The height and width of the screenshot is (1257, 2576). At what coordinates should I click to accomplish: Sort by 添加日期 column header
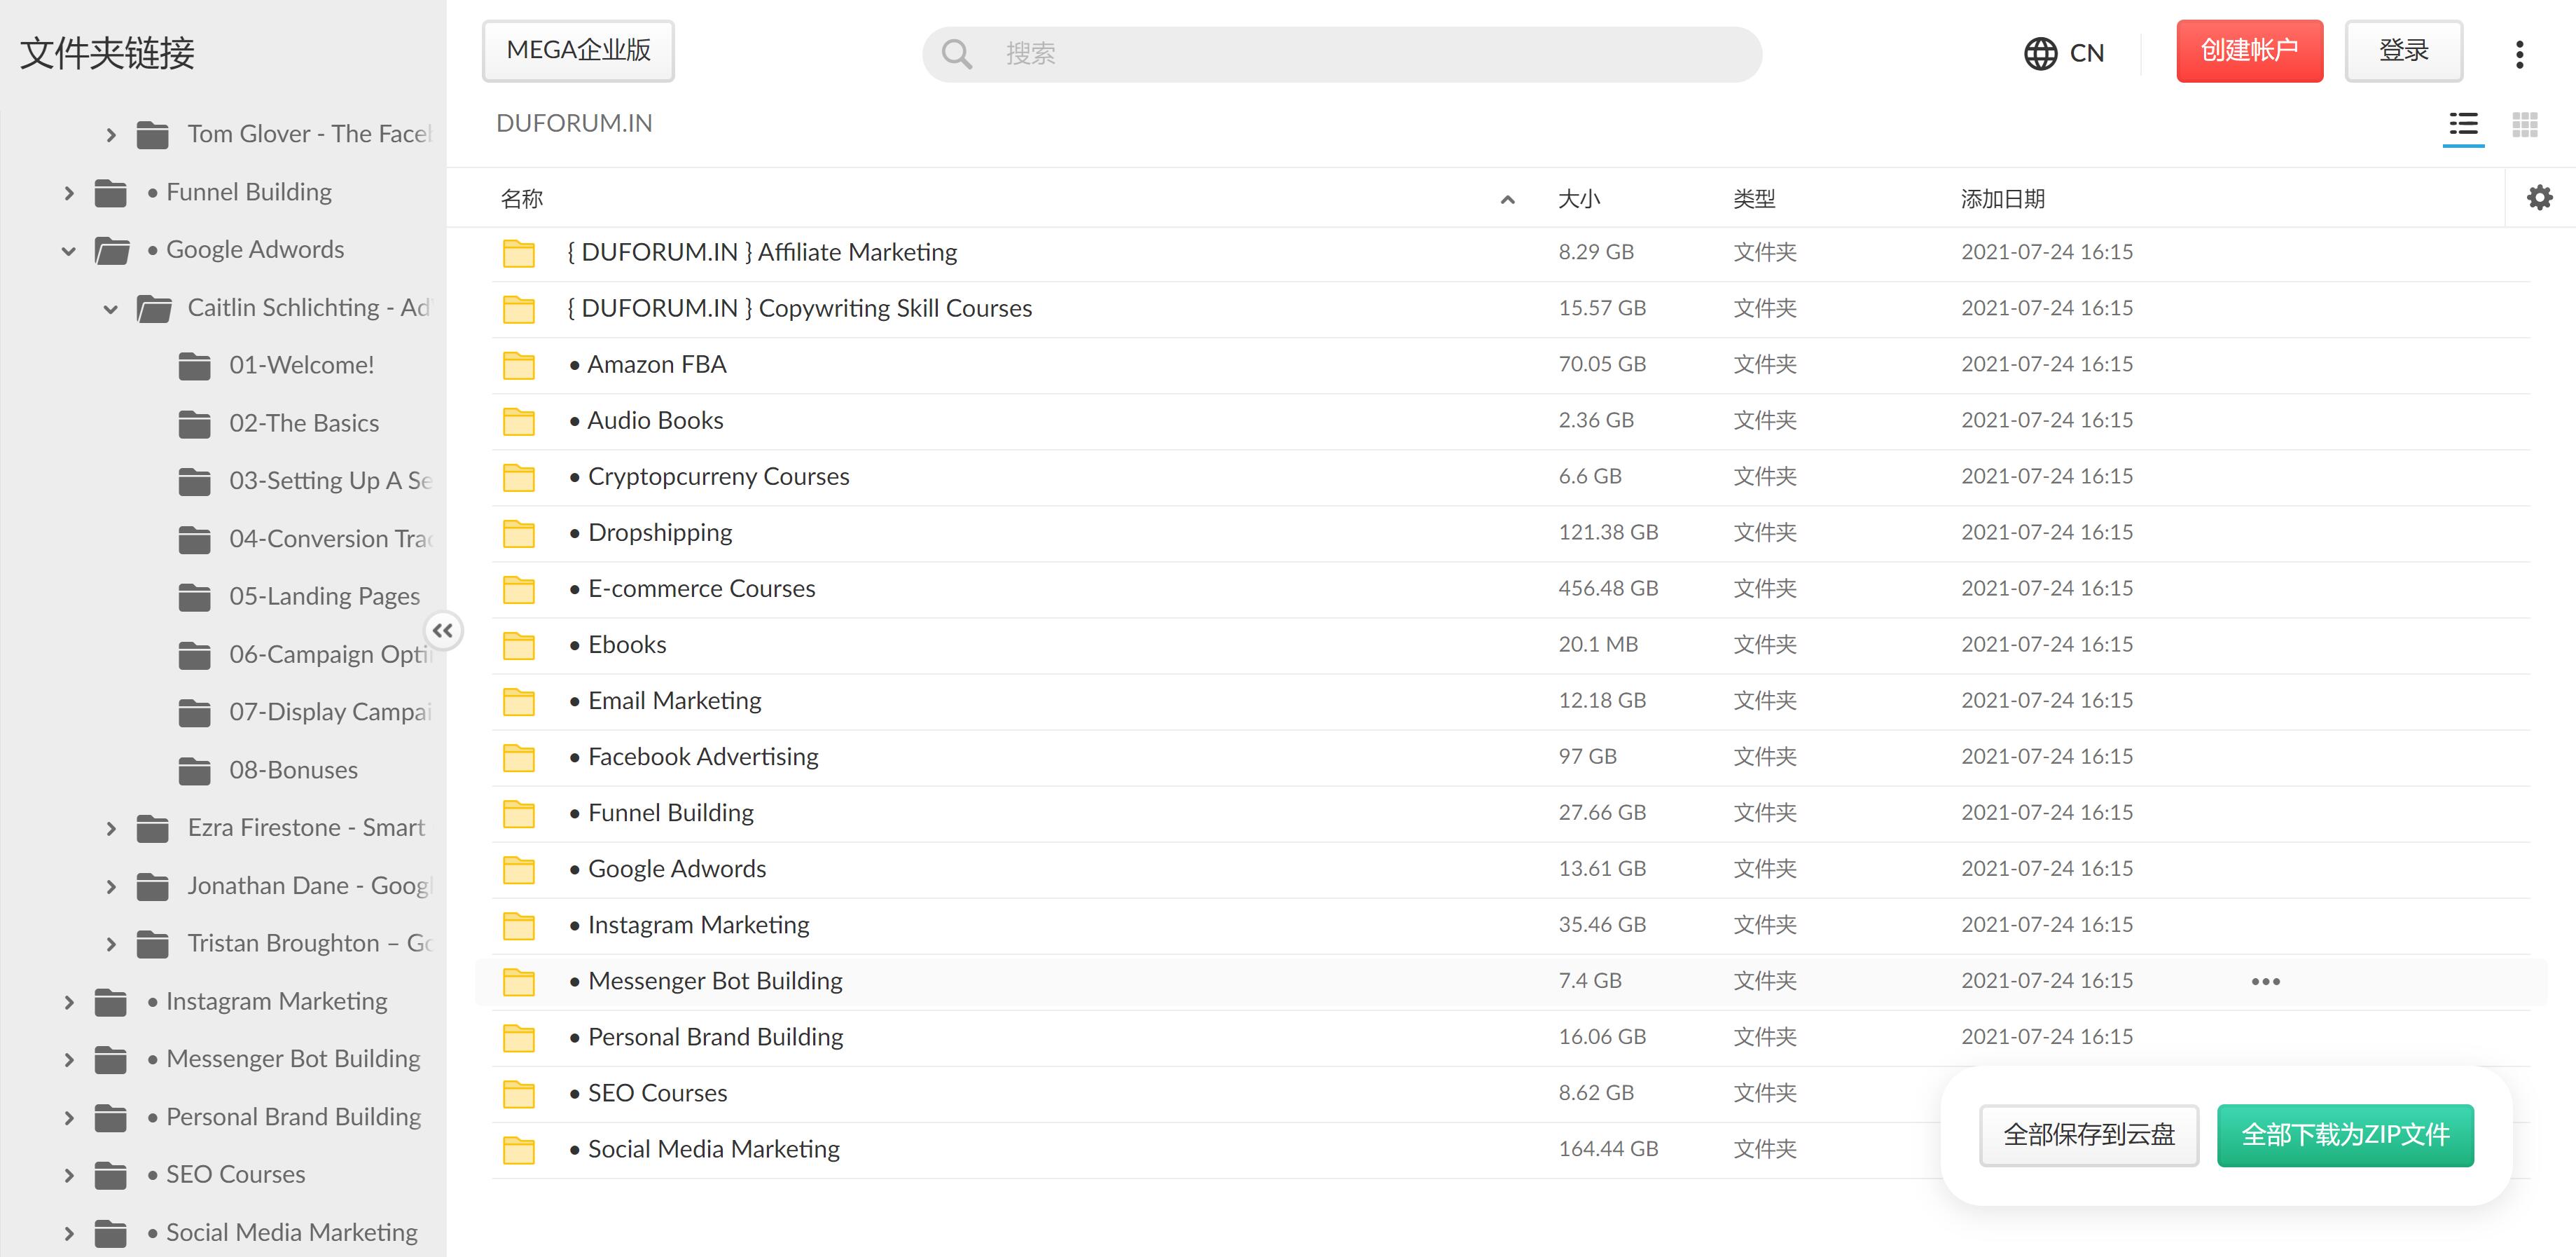click(2002, 198)
